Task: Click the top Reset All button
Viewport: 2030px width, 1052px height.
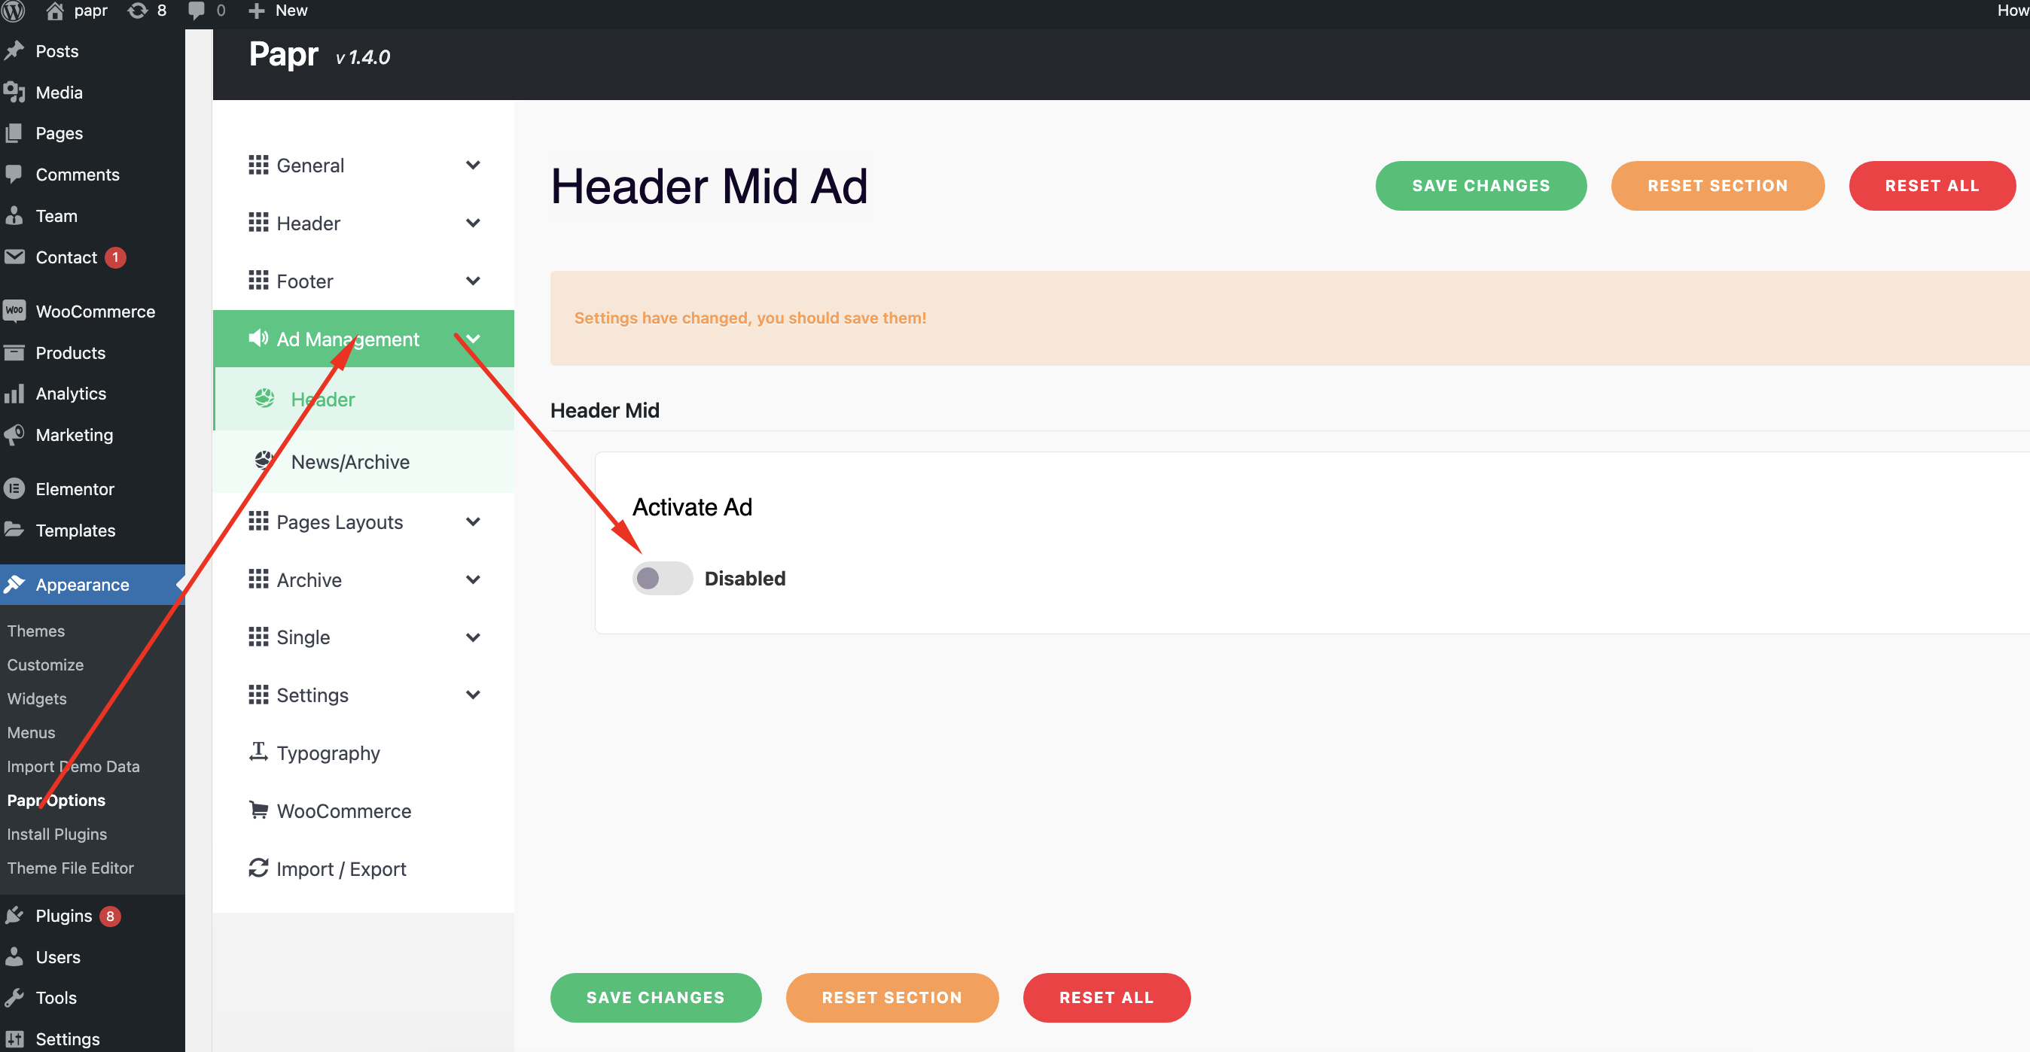Action: pyautogui.click(x=1931, y=186)
